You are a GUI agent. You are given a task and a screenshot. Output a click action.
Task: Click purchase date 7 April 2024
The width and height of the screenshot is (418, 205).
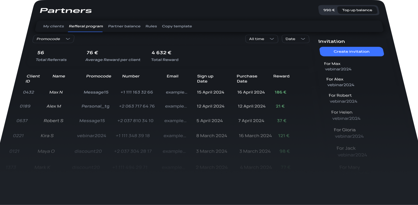[251, 121]
